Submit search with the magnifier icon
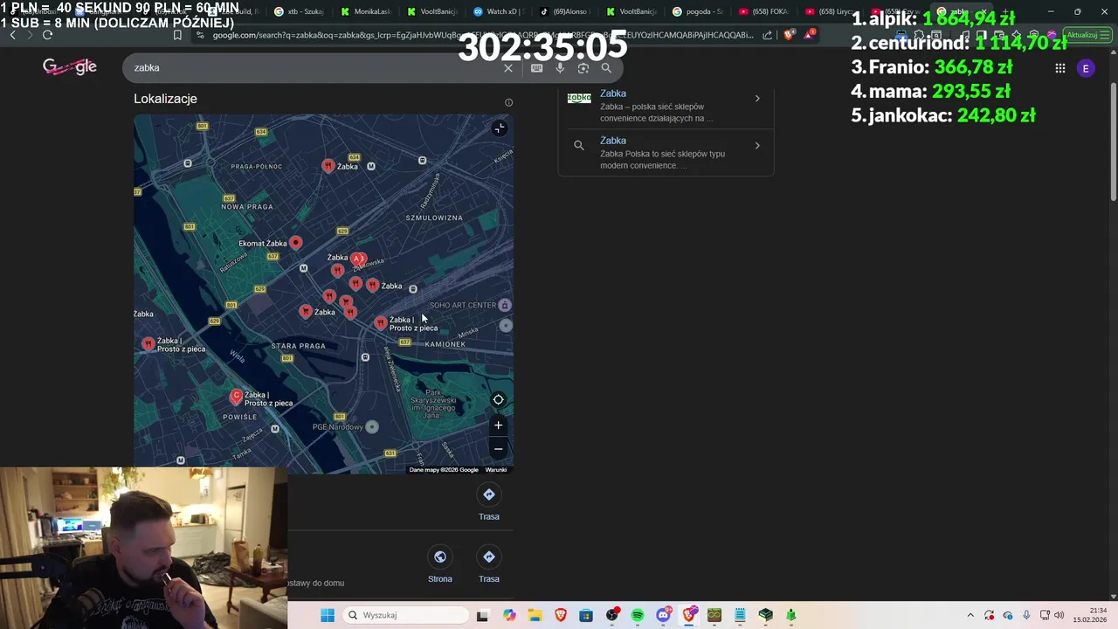This screenshot has height=629, width=1118. pos(606,68)
